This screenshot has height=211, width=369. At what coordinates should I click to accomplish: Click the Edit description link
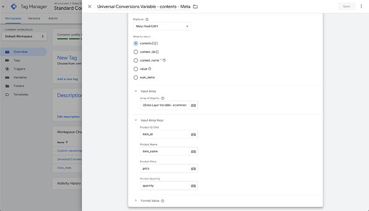coord(68,116)
